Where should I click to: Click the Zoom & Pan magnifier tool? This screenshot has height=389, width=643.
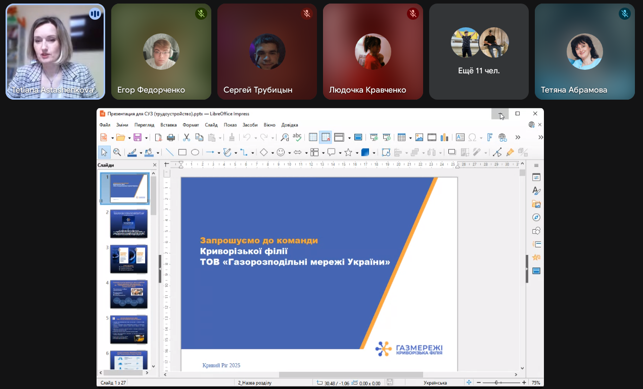pyautogui.click(x=117, y=152)
